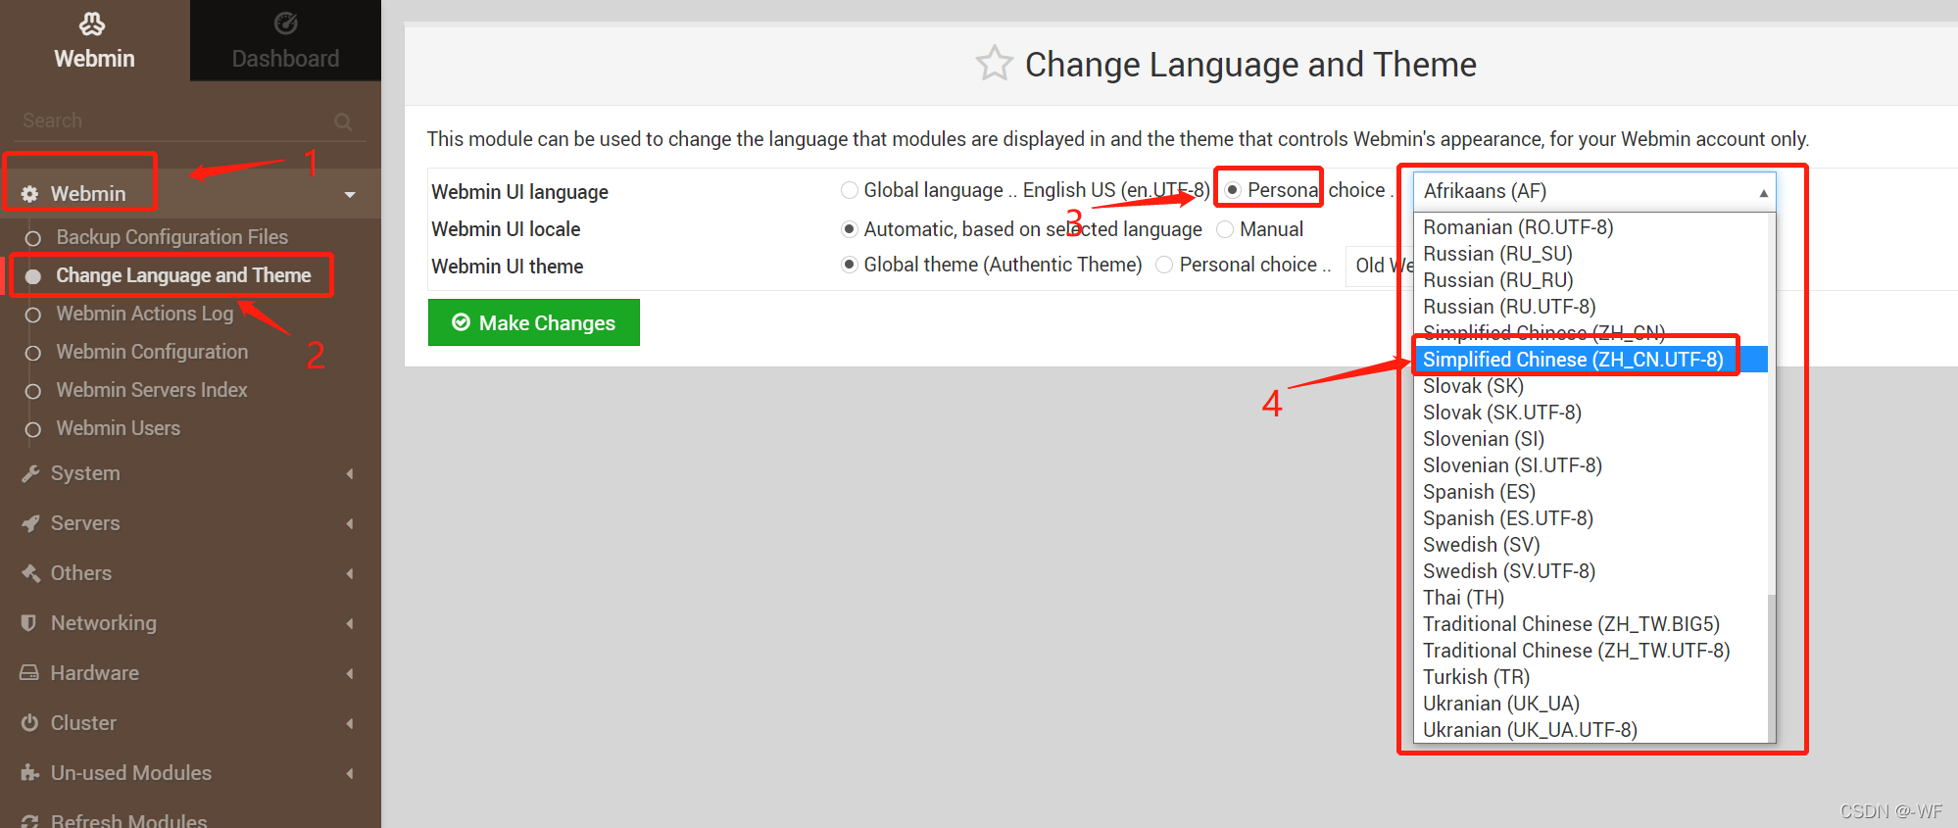1958x828 pixels.
Task: Select Automatic locale radio option
Action: 850,229
